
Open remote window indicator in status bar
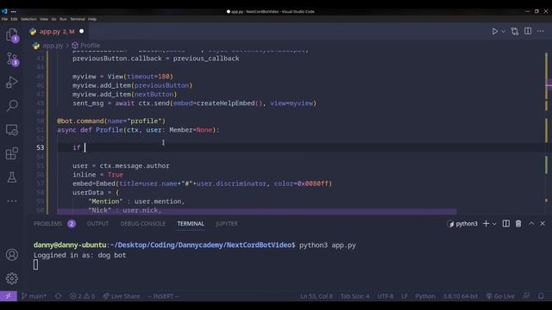click(x=9, y=296)
